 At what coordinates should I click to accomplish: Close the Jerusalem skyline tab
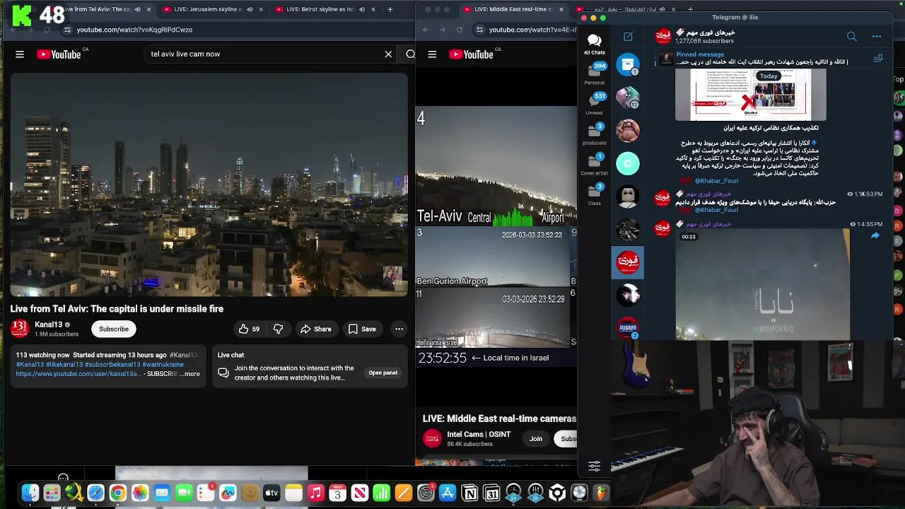pyautogui.click(x=261, y=9)
